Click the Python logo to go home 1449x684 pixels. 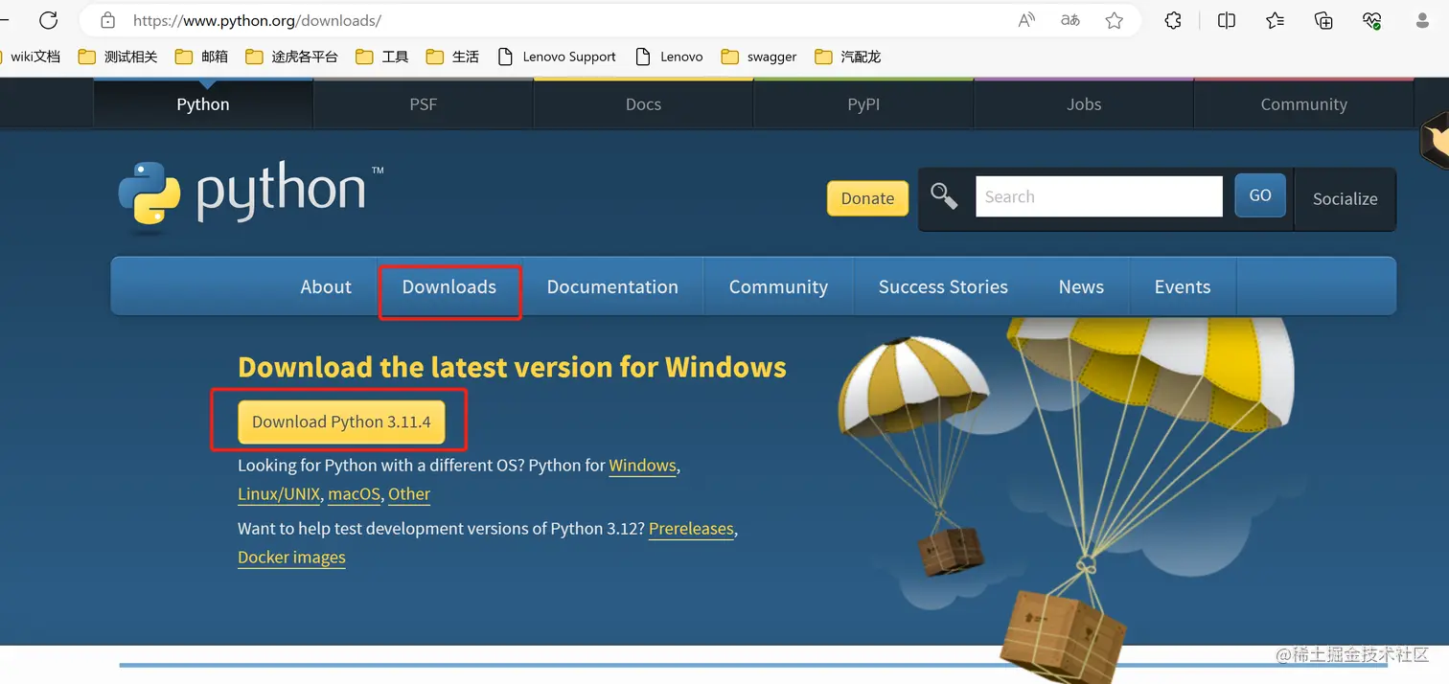point(250,196)
